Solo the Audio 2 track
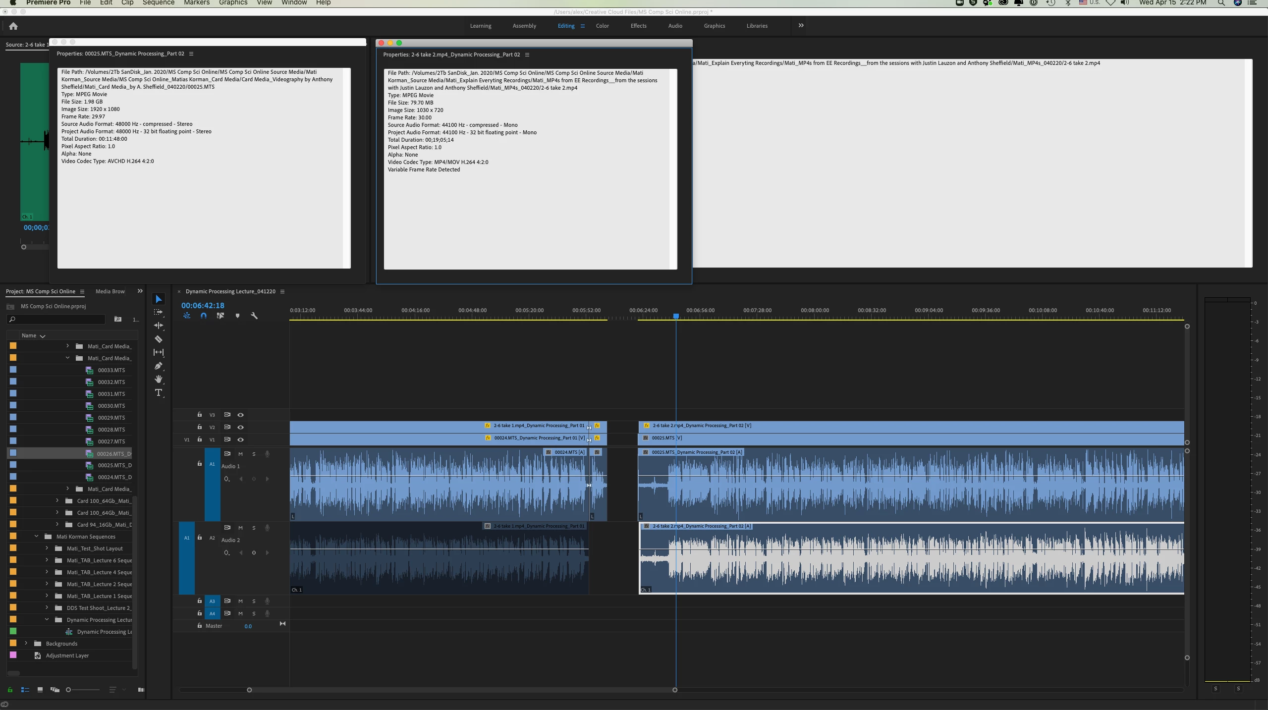1268x710 pixels. click(254, 528)
